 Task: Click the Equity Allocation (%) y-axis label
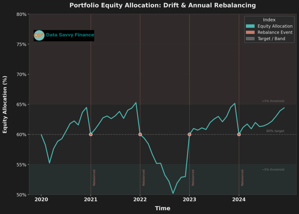click(5, 104)
